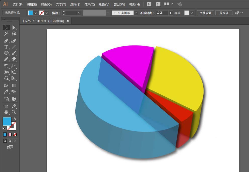Screen dimensions: 249x172
Task: Expand the control bar fill color dropdown
Action: click(35, 13)
